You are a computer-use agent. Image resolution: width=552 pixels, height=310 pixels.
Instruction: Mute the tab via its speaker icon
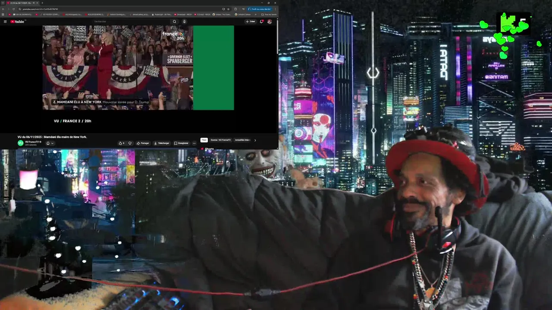(33, 3)
